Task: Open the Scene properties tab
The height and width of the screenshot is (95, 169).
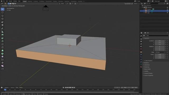Action: point(141,46)
